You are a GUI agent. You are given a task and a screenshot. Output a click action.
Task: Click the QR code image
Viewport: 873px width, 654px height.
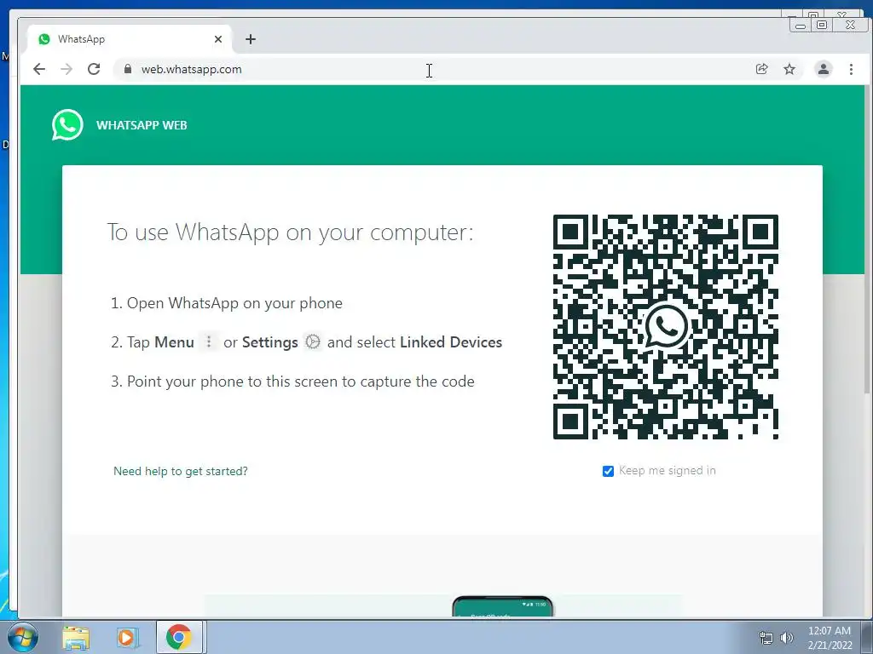coord(665,327)
